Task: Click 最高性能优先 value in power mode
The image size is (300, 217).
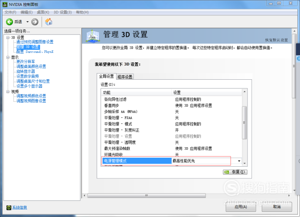Action: tap(184, 161)
